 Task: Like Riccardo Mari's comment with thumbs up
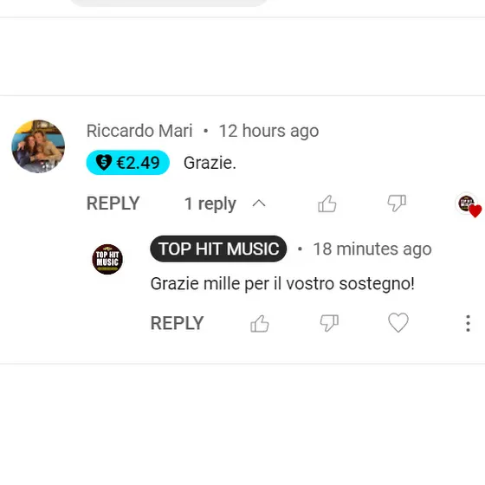tap(327, 204)
